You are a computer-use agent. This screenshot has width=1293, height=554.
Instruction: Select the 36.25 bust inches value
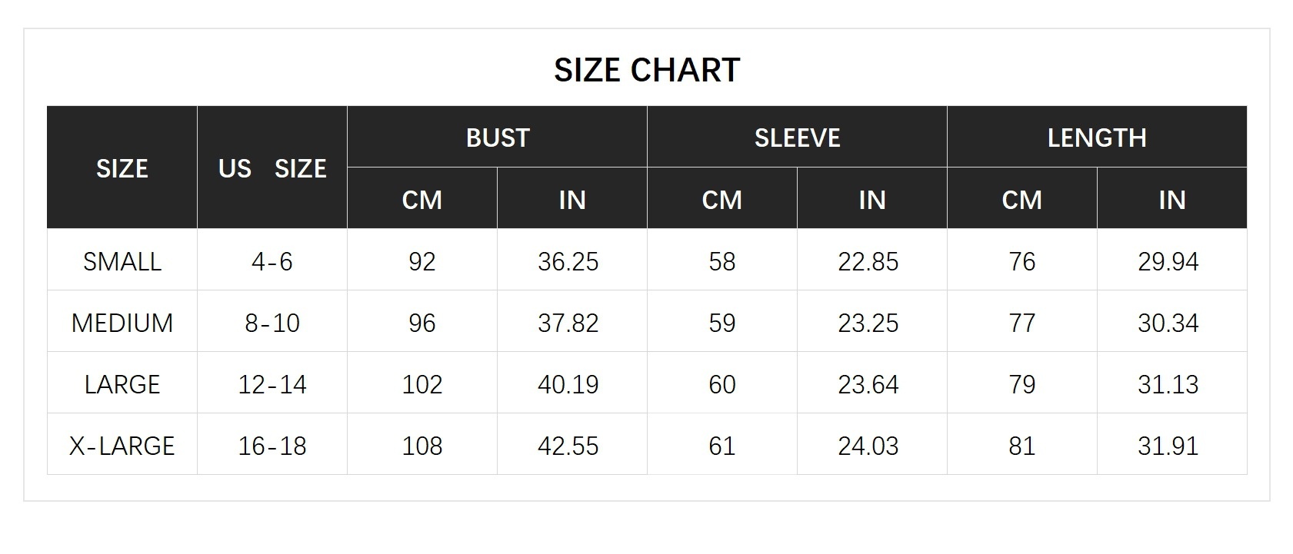tap(568, 261)
